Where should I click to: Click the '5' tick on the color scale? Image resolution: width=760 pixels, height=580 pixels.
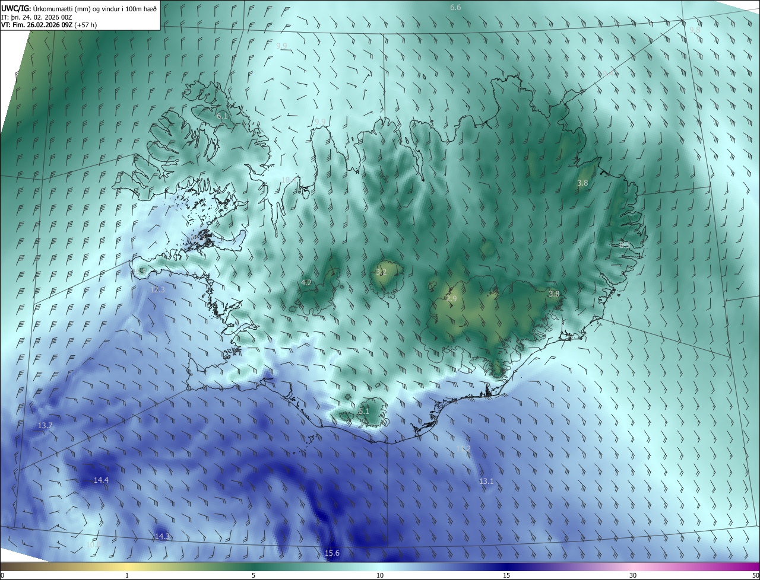click(x=254, y=575)
